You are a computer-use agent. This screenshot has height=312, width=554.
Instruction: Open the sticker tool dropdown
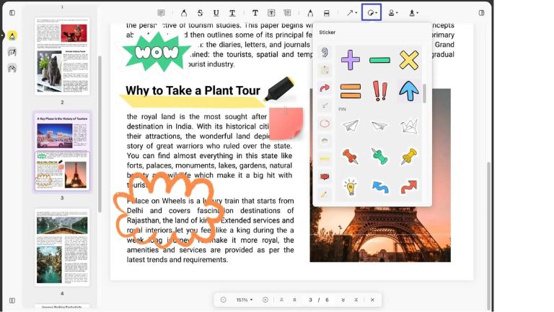pos(371,13)
